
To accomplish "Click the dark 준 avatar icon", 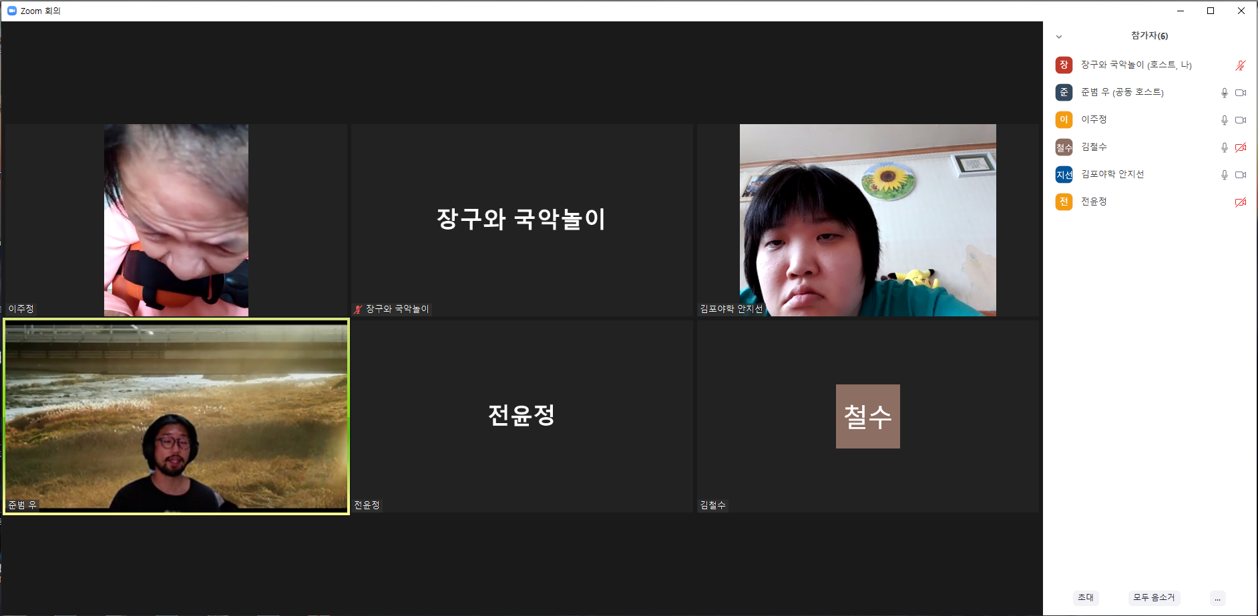I will coord(1064,92).
